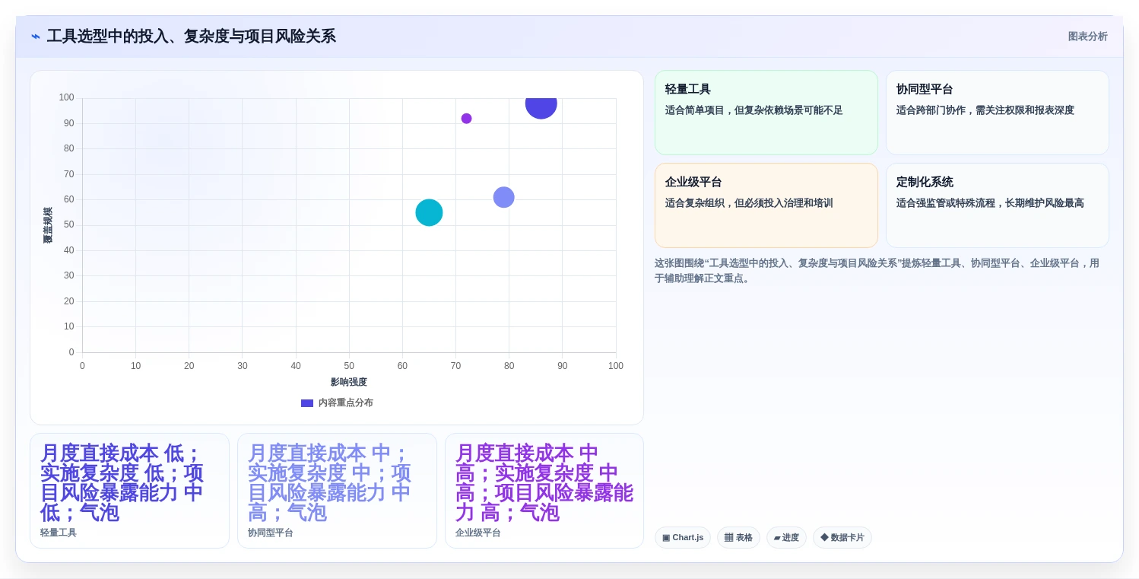This screenshot has height=579, width=1139.
Task: Click the lightning icon beside the title
Action: [x=36, y=37]
